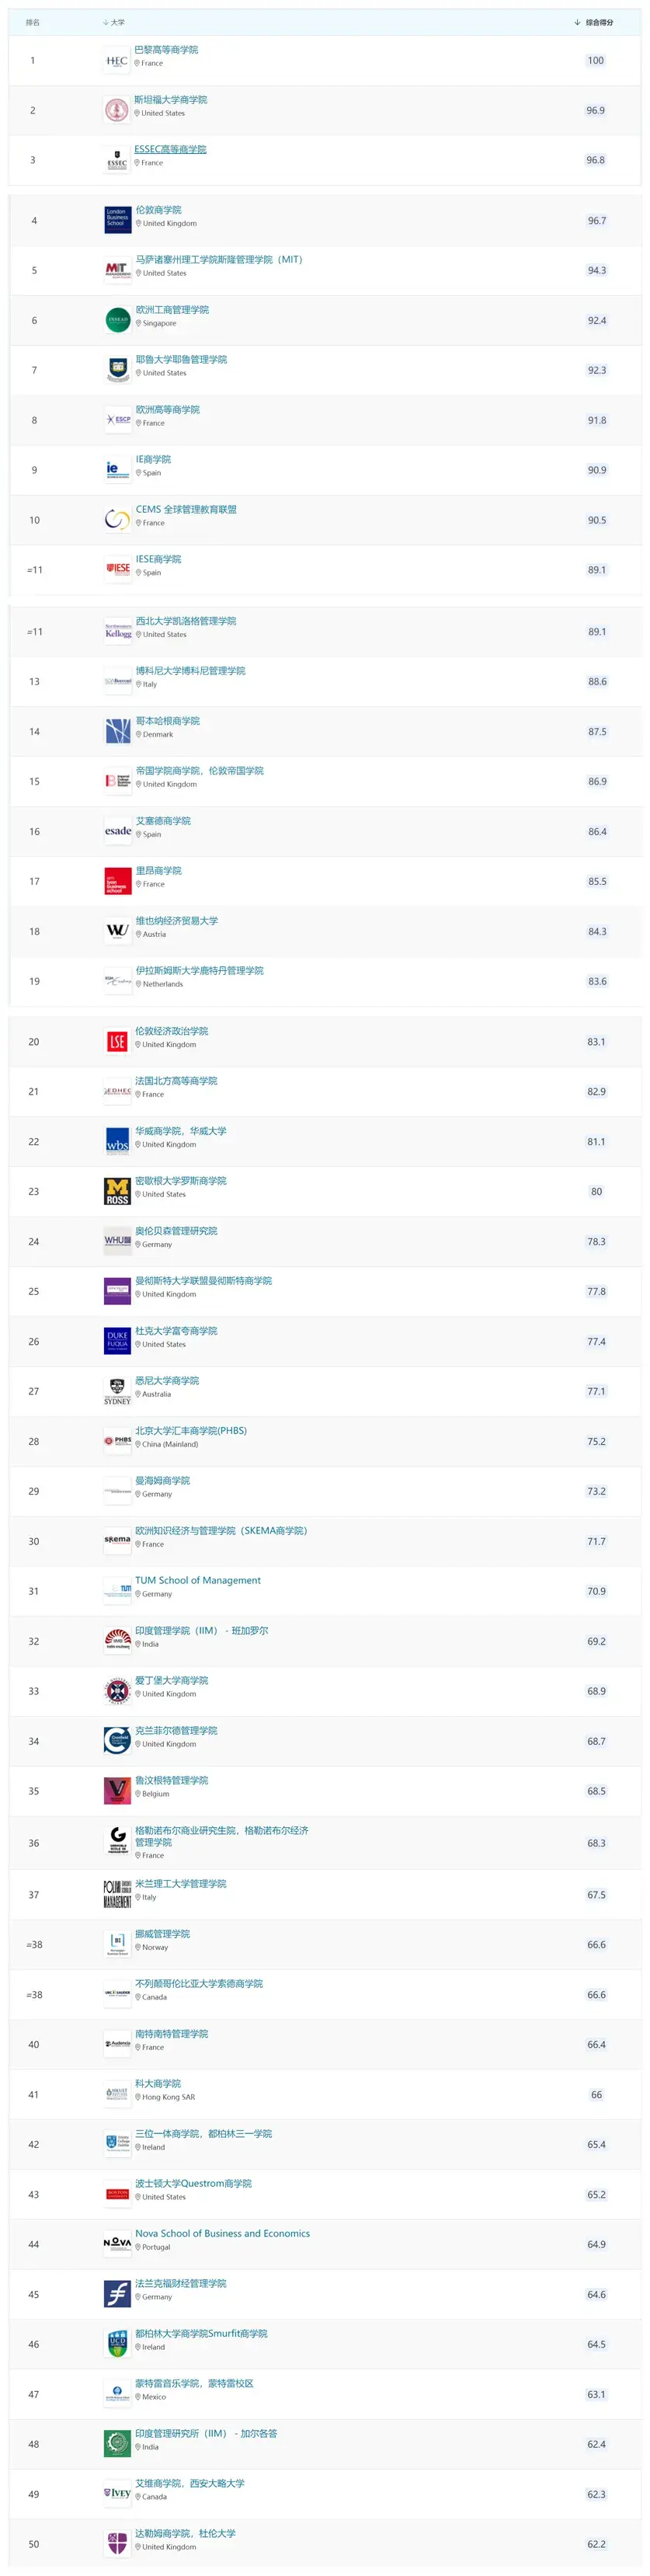Click the Stanford business school logo
Screen dimensions: 650x2576
tap(117, 111)
